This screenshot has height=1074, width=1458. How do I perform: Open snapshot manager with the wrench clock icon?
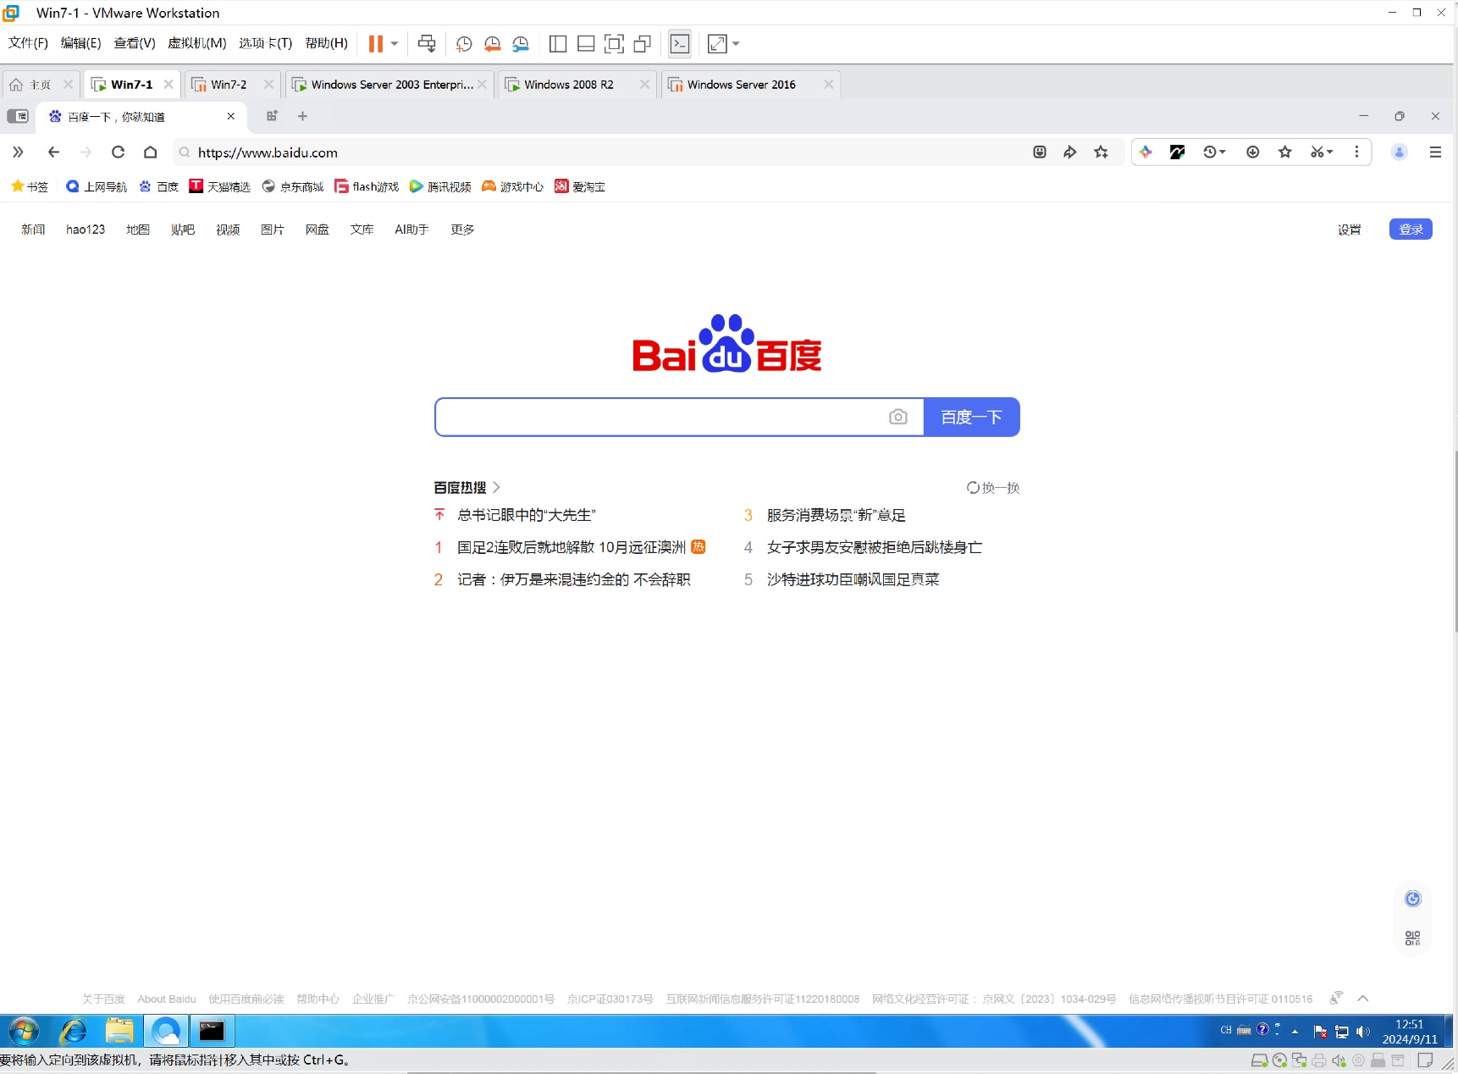point(521,44)
